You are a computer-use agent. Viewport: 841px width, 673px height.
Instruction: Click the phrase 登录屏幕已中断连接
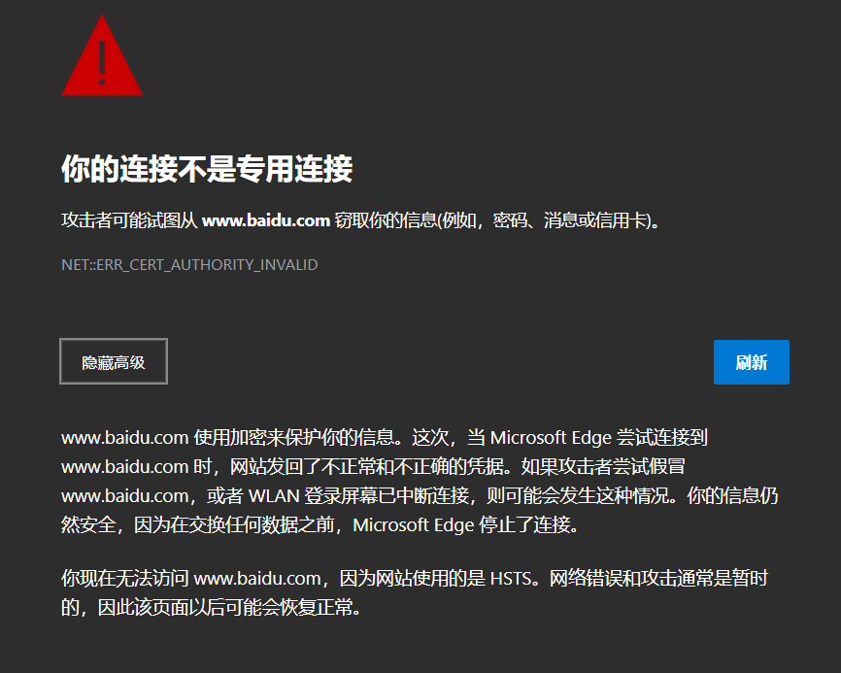pos(387,495)
